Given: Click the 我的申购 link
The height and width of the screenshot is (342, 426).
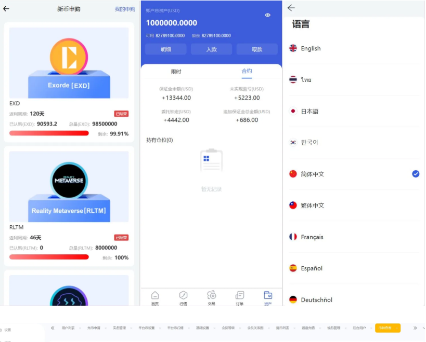Looking at the screenshot, I should [x=124, y=9].
